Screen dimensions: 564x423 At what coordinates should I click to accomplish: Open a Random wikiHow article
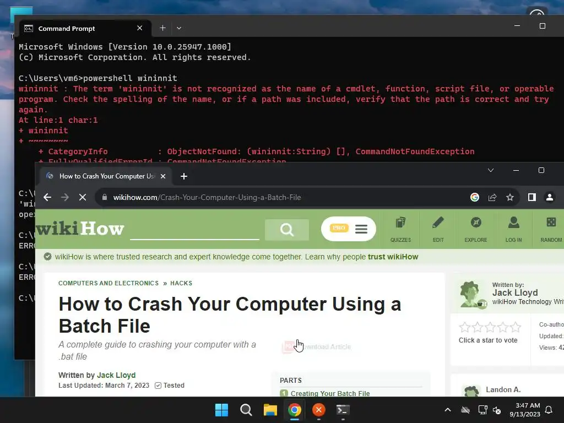(x=551, y=230)
